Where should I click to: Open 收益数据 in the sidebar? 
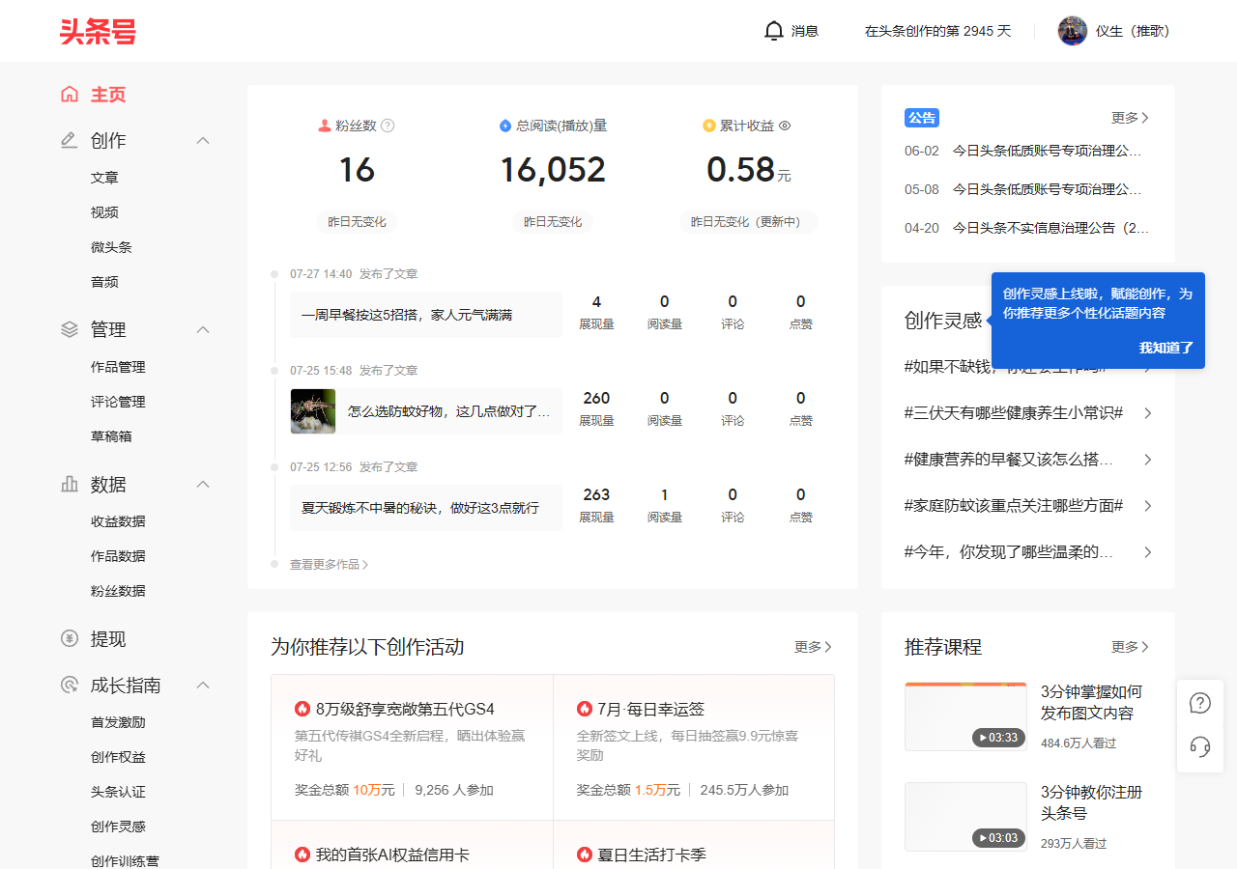[x=118, y=521]
